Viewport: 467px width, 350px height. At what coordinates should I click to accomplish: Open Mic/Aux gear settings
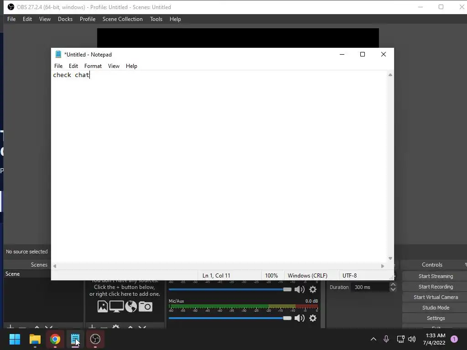313,318
